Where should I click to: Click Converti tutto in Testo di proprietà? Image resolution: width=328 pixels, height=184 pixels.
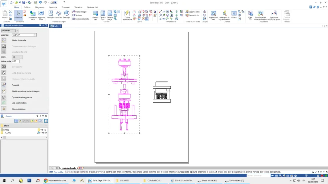point(192,15)
